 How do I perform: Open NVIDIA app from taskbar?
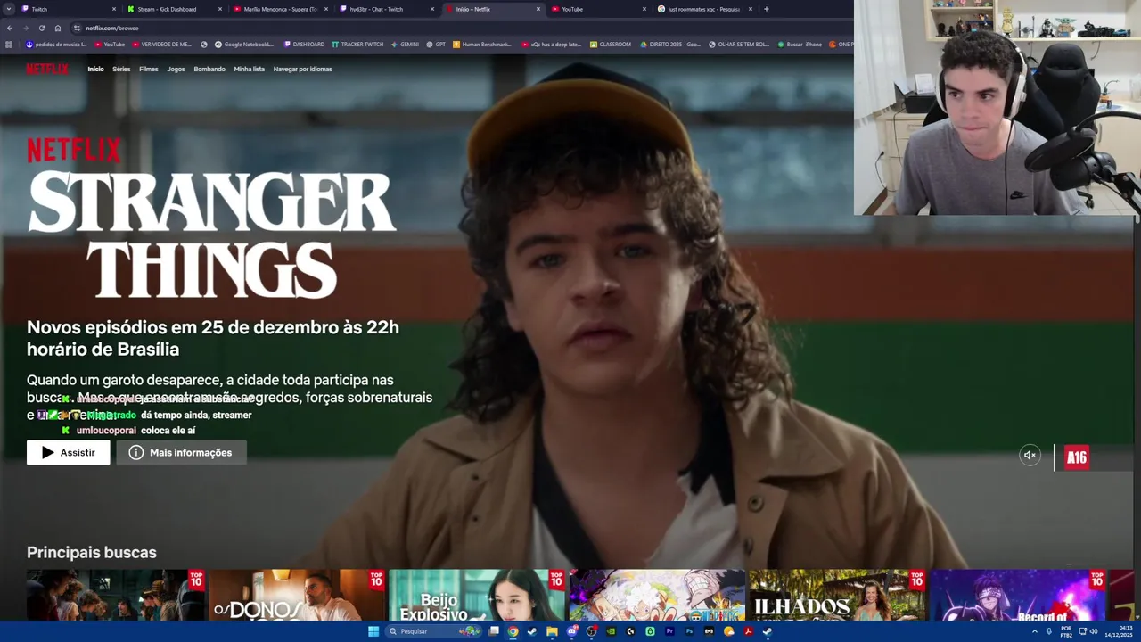[x=611, y=631]
